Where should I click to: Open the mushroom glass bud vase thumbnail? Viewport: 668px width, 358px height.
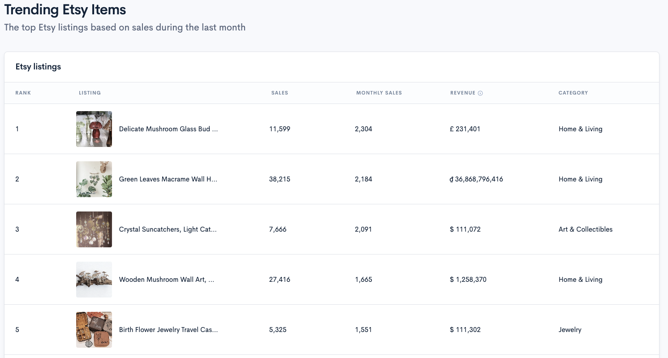click(94, 129)
